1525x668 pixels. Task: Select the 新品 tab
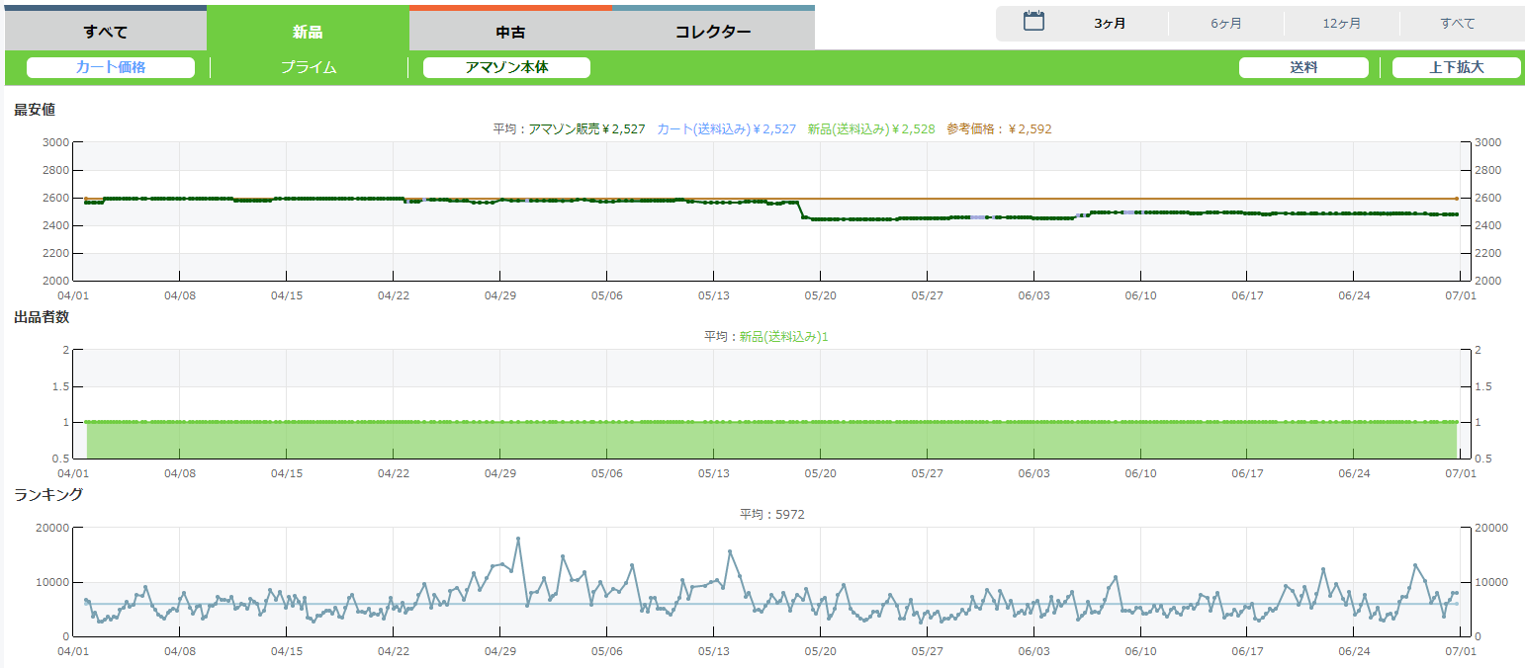click(x=308, y=32)
